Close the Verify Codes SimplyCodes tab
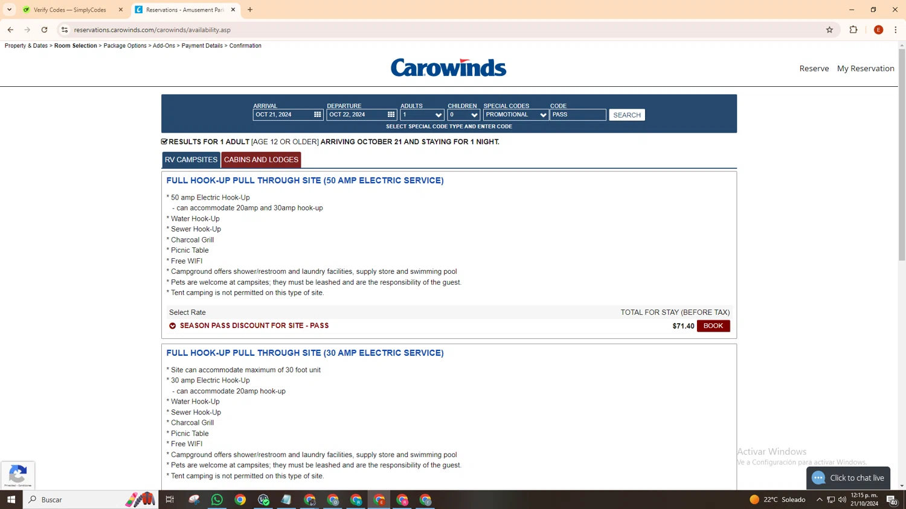This screenshot has height=509, width=906. point(121,10)
